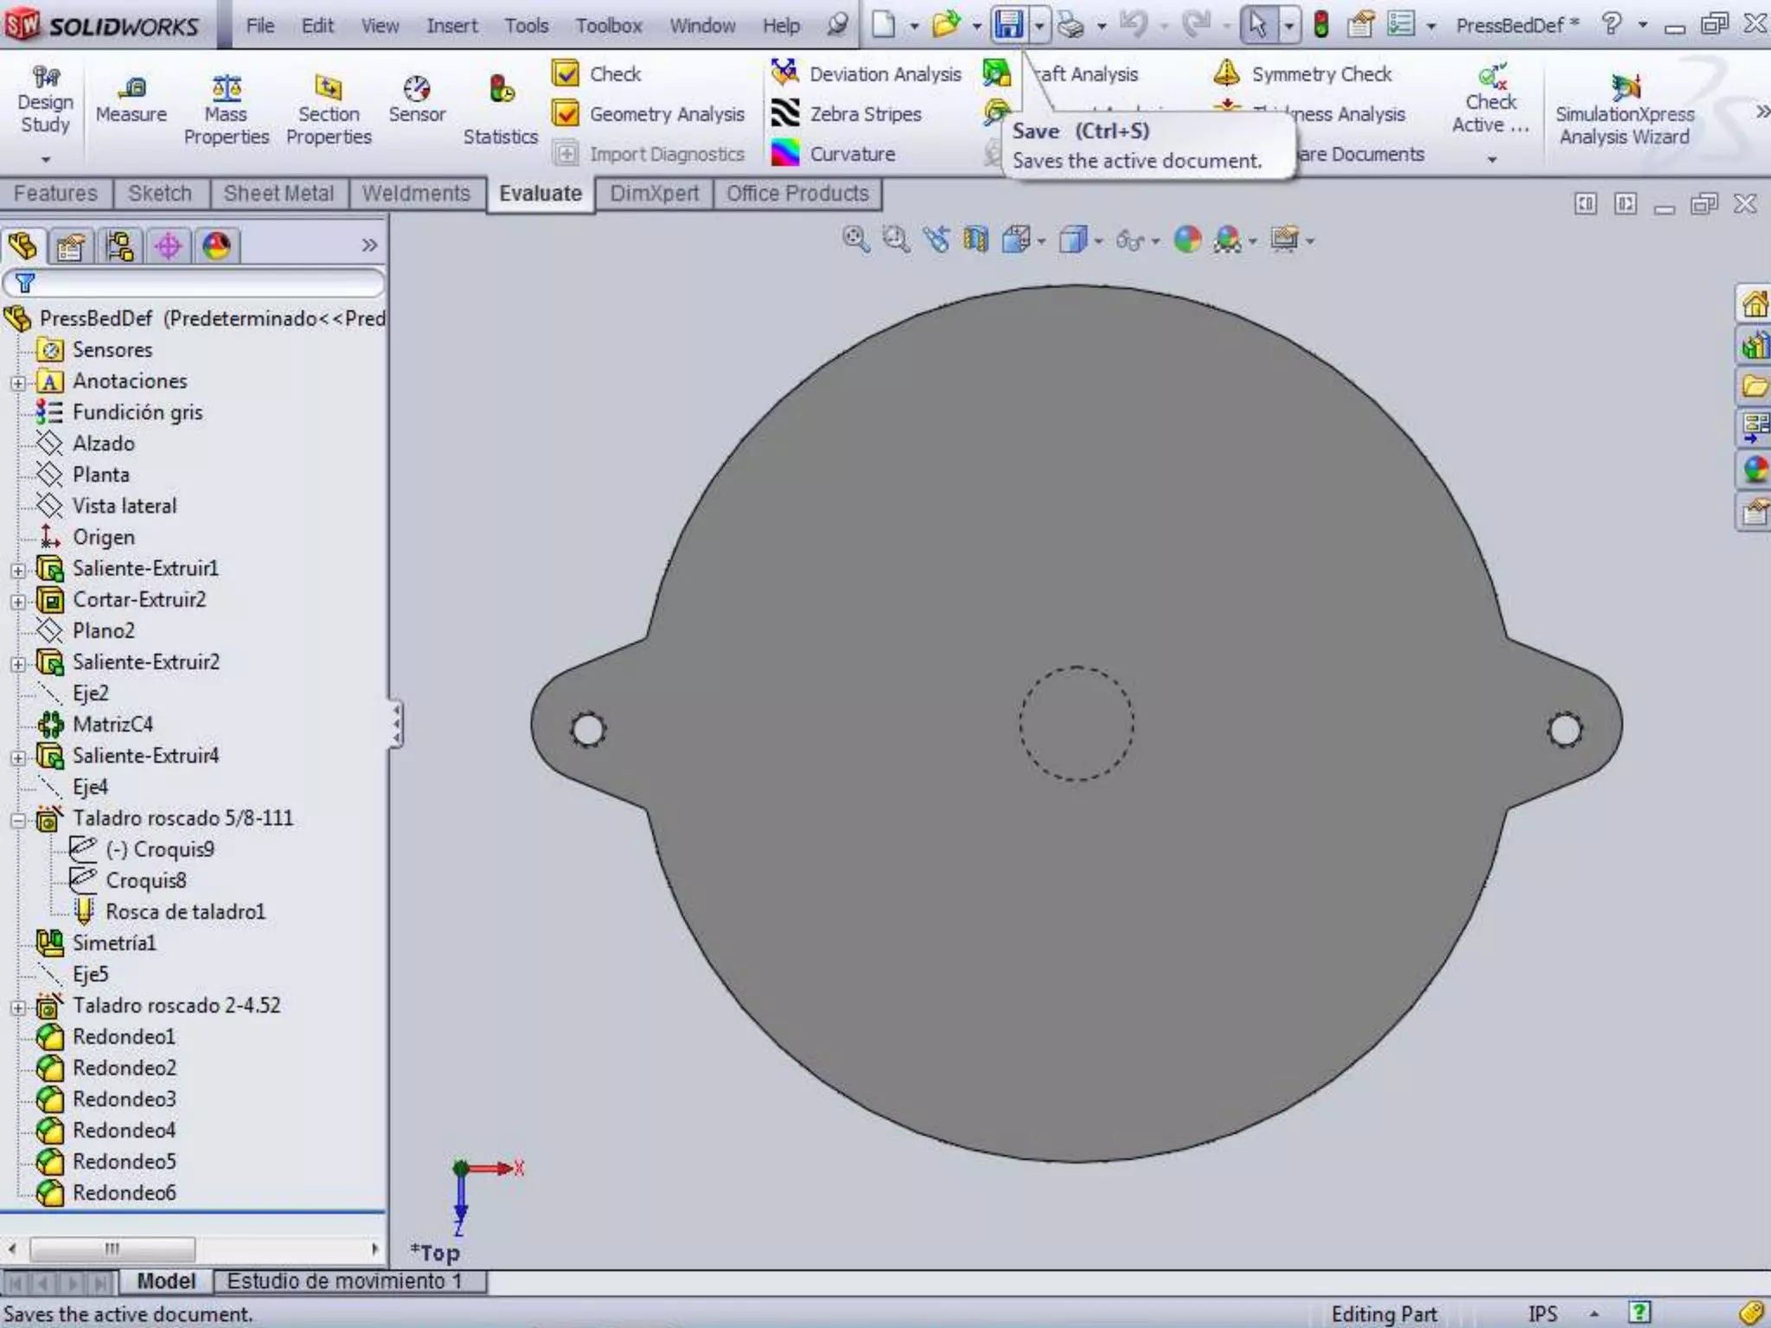This screenshot has width=1771, height=1328.
Task: Click the Measure tool icon
Action: [x=131, y=90]
